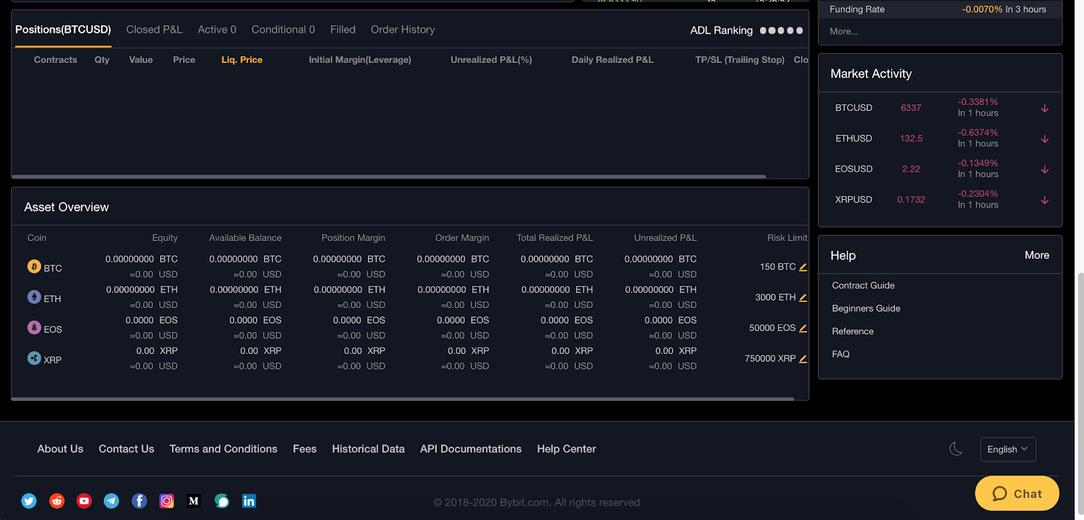Screen dimensions: 1084x520
Task: Select BTCUSD in Market Activity
Action: (x=854, y=108)
